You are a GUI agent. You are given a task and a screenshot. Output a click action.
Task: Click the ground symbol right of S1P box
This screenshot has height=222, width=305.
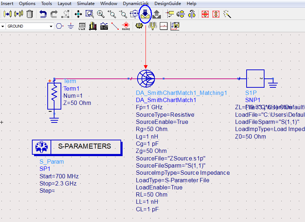click(273, 85)
